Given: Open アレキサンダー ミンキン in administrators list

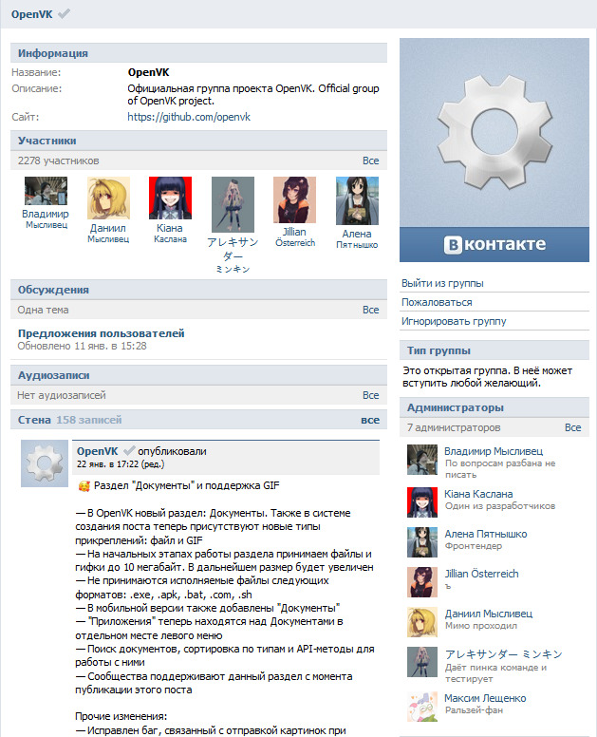Looking at the screenshot, I should [504, 654].
